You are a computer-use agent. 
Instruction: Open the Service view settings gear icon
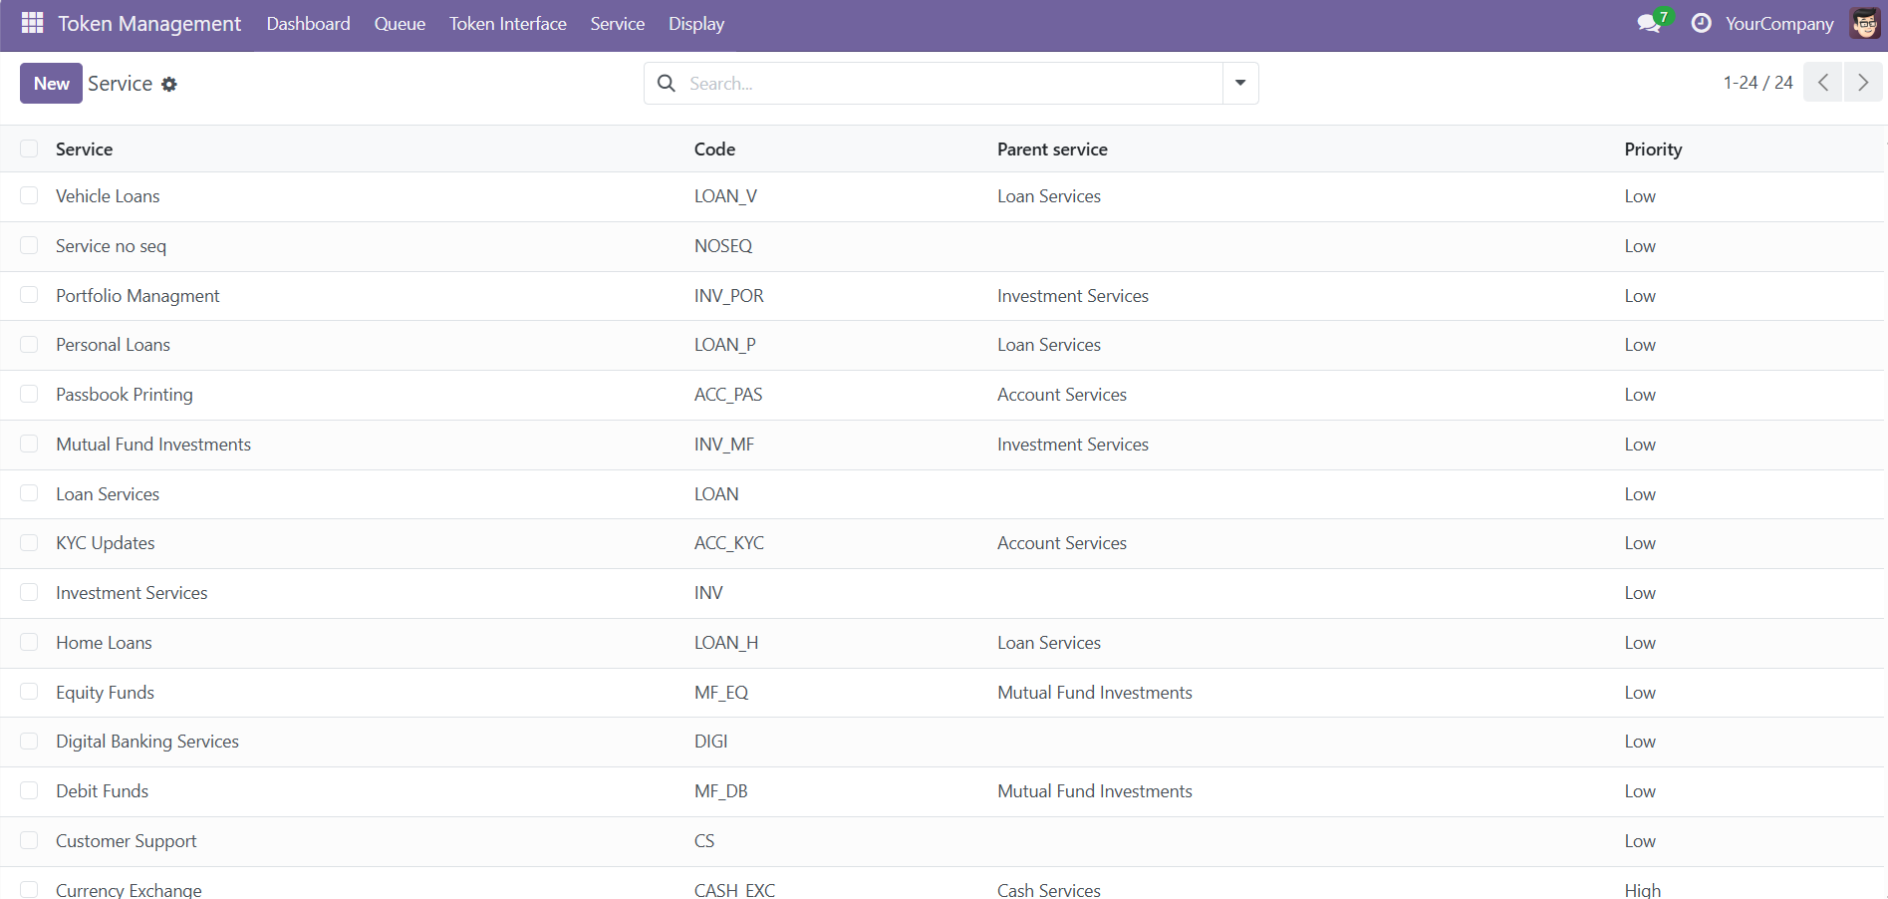169,84
